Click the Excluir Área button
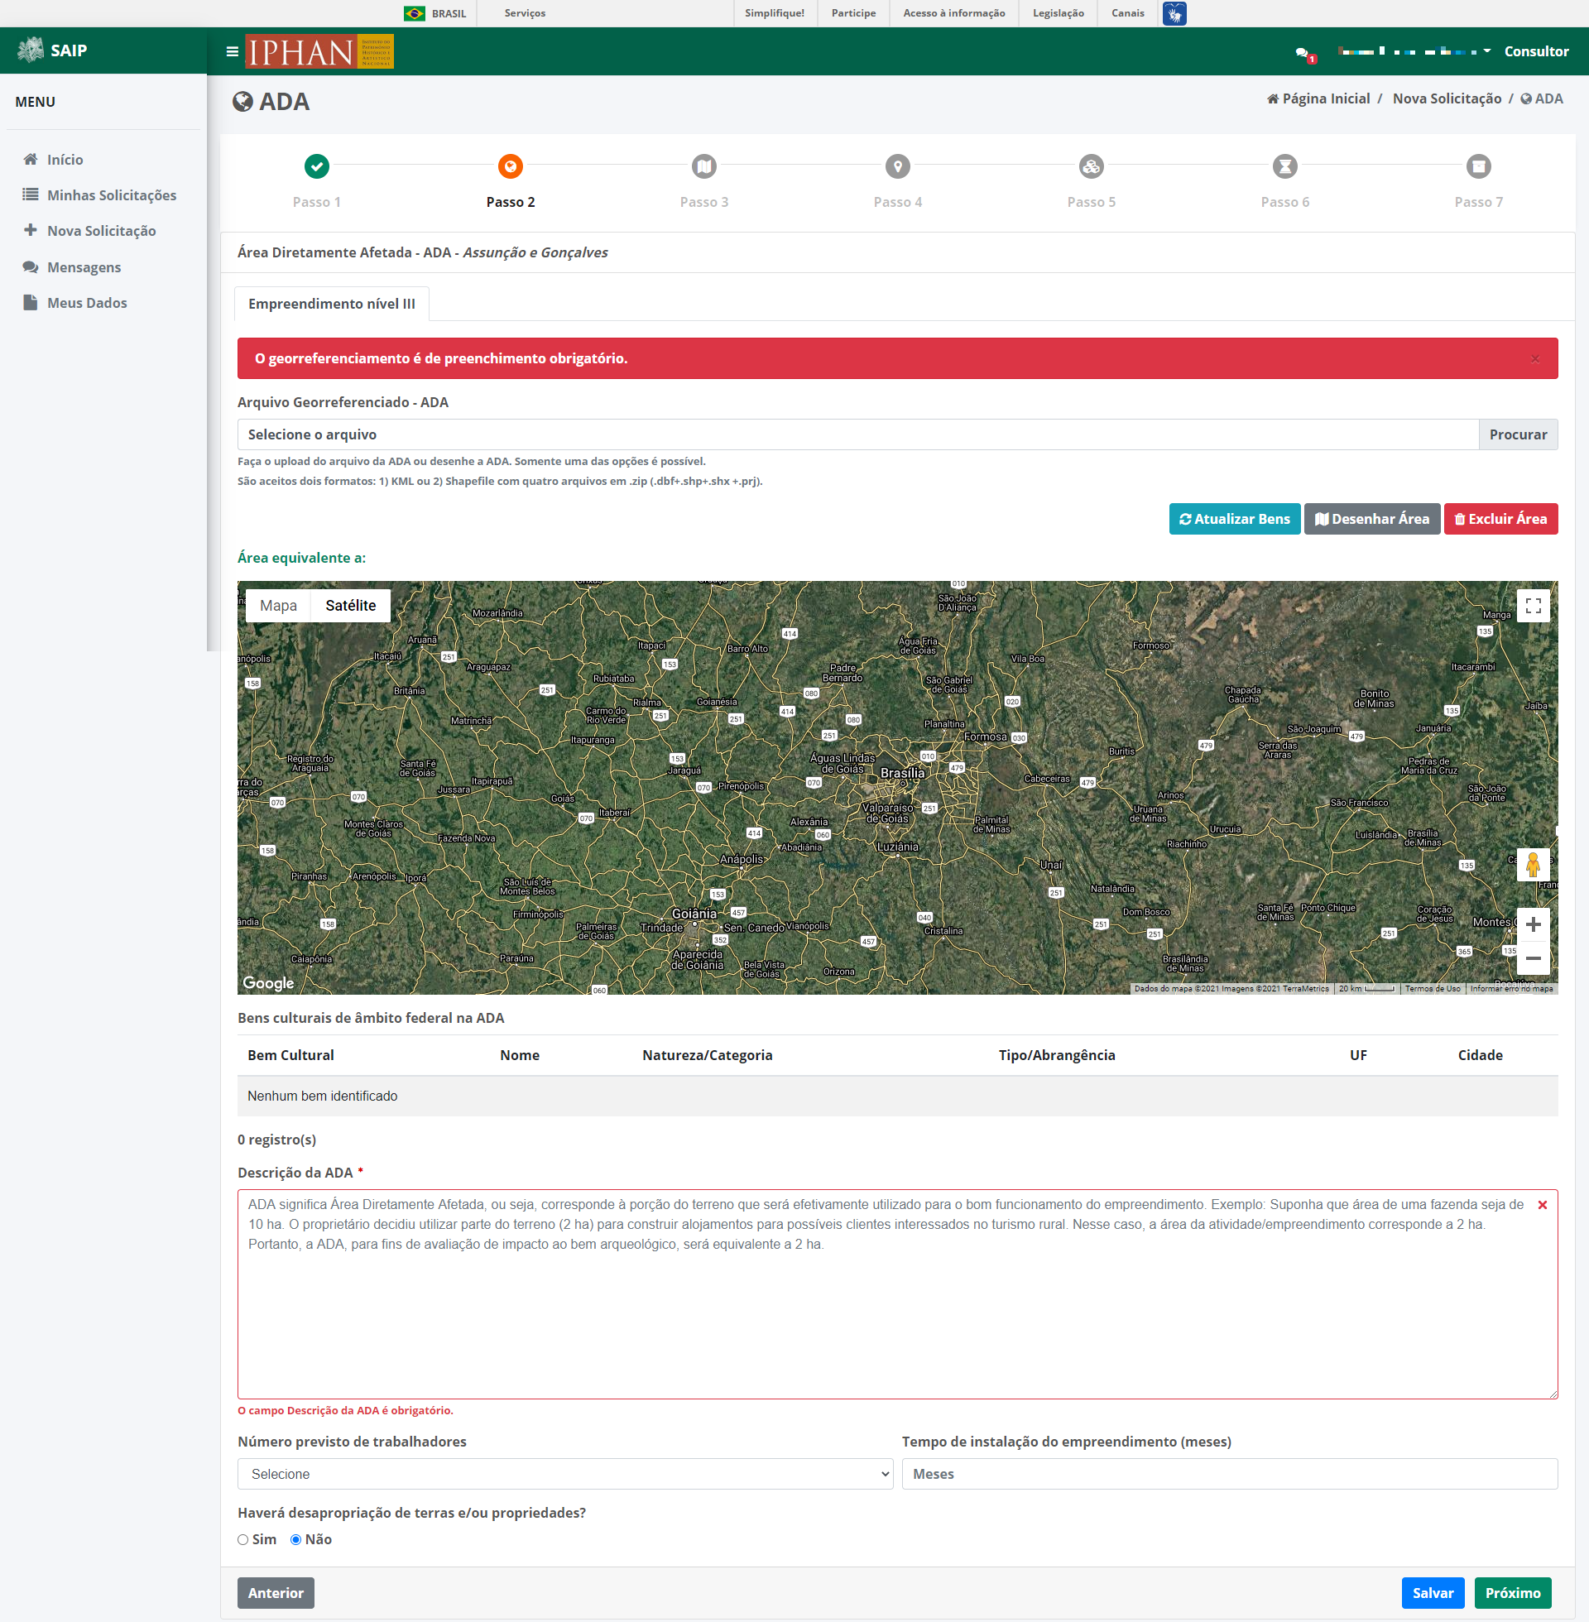The width and height of the screenshot is (1589, 1622). pos(1500,519)
